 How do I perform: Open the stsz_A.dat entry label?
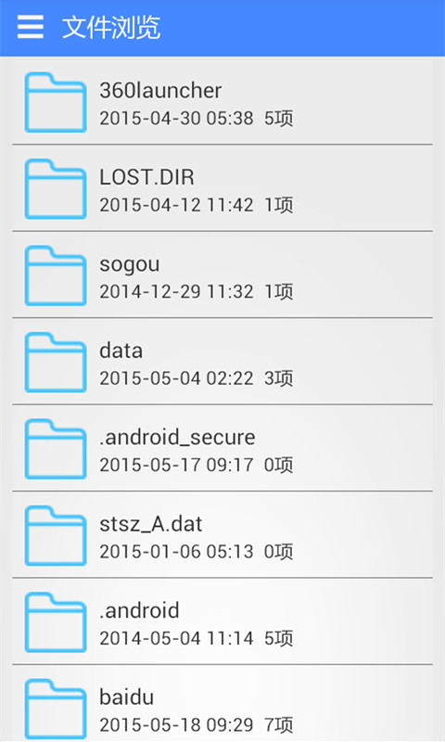click(x=151, y=524)
